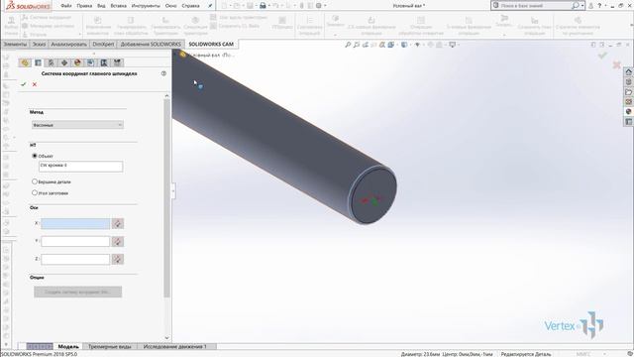The height and width of the screenshot is (357, 634).
Task: Open the Инструменты menu
Action: (146, 6)
